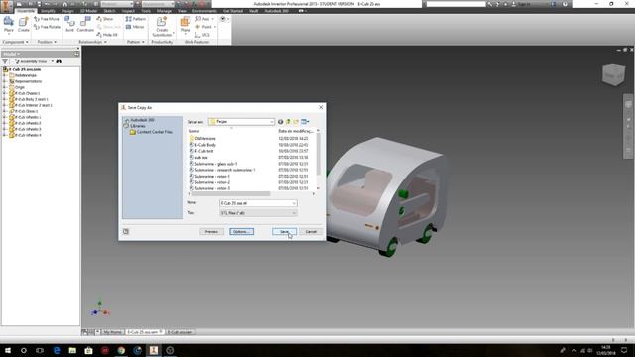Expand the Origin folder in browser
The height and width of the screenshot is (357, 635).
4,87
